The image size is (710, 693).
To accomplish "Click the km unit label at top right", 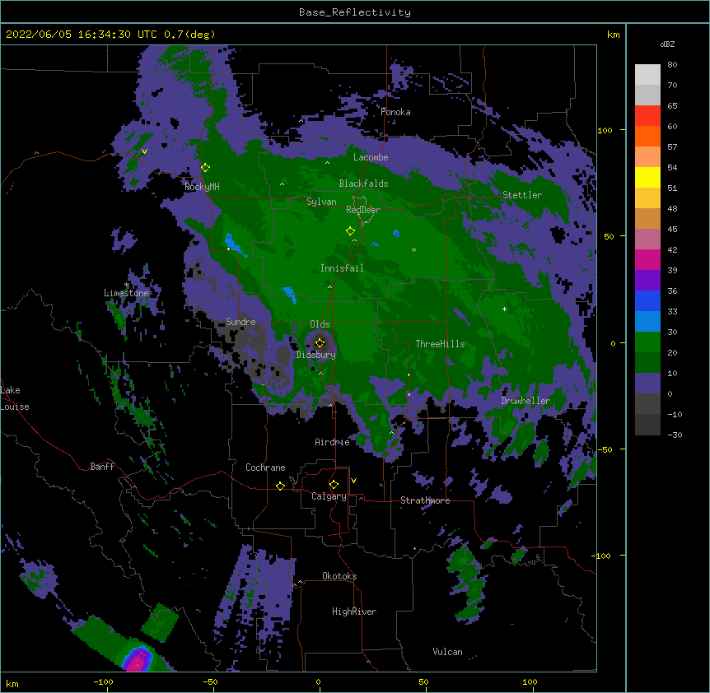I will (613, 35).
